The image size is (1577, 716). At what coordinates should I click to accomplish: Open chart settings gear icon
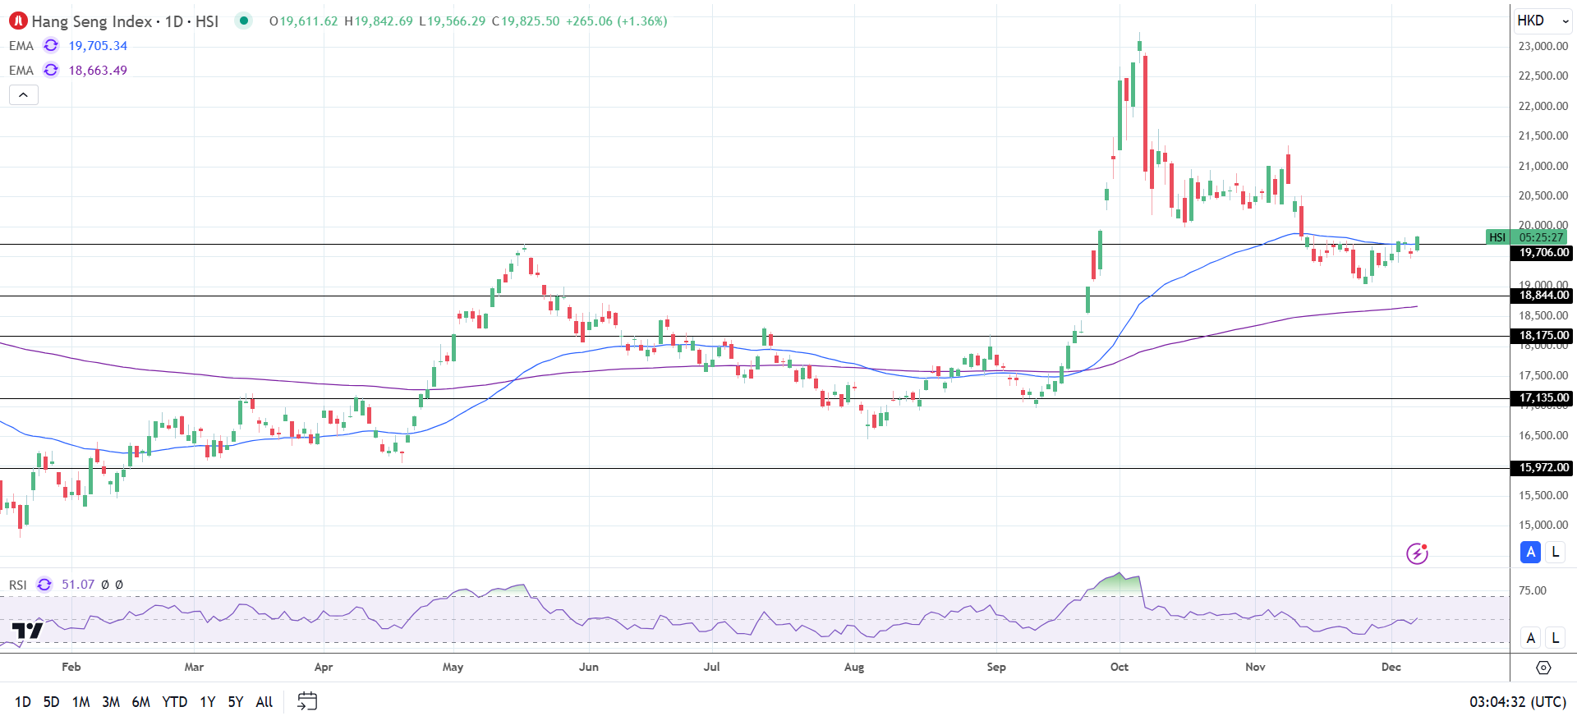pos(1543,668)
